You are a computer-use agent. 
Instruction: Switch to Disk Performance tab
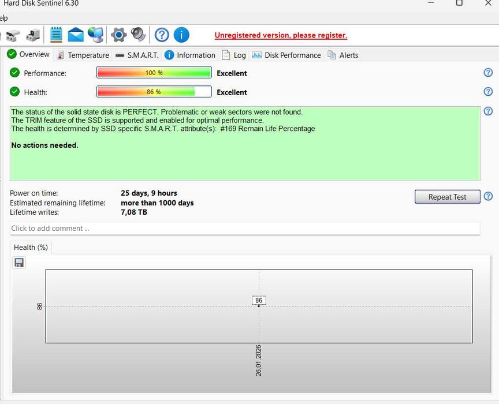tap(286, 55)
